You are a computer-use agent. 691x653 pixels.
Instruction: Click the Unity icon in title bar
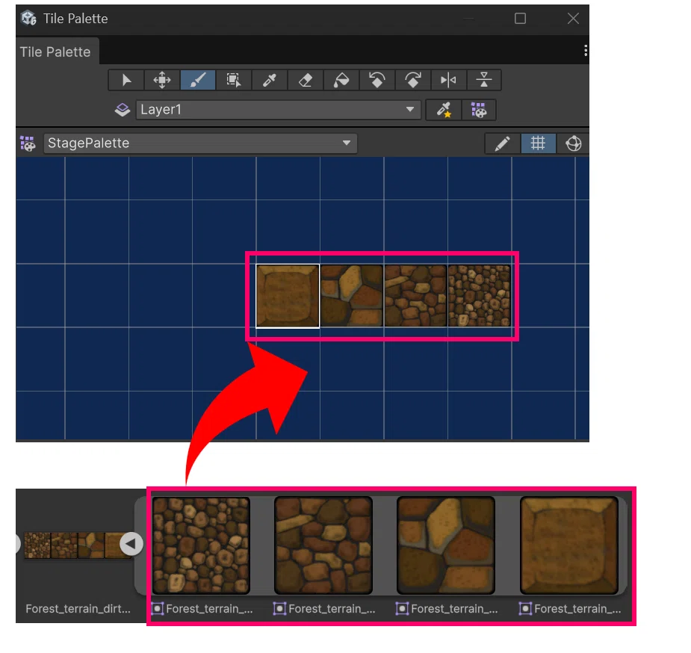point(28,19)
